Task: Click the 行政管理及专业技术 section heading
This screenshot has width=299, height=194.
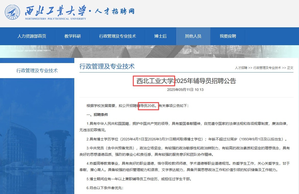Action: click(107, 66)
